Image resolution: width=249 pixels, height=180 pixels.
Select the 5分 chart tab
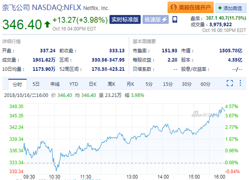pos(149,84)
